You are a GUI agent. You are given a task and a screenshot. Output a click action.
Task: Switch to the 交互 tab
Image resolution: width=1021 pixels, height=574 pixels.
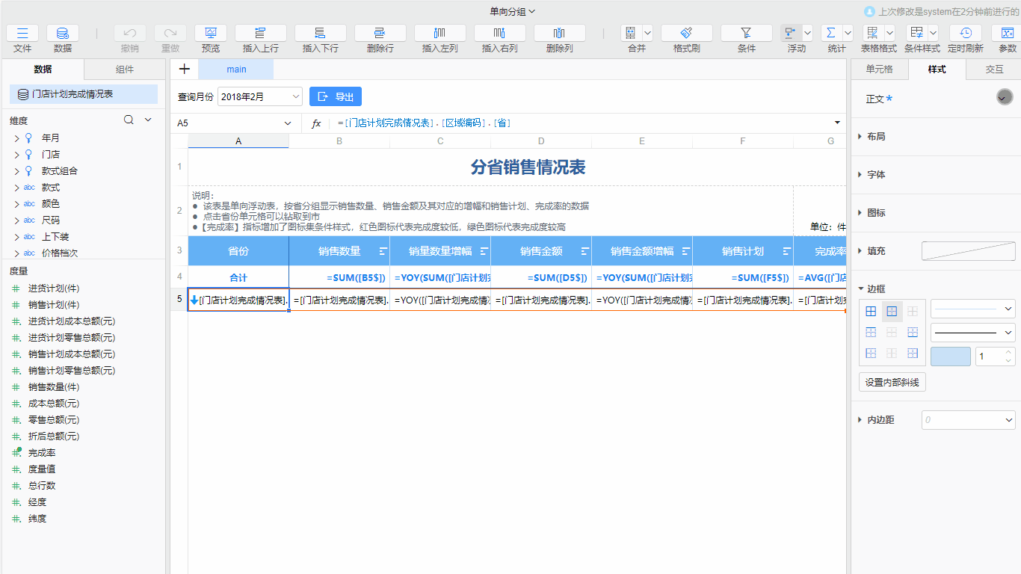pos(994,70)
